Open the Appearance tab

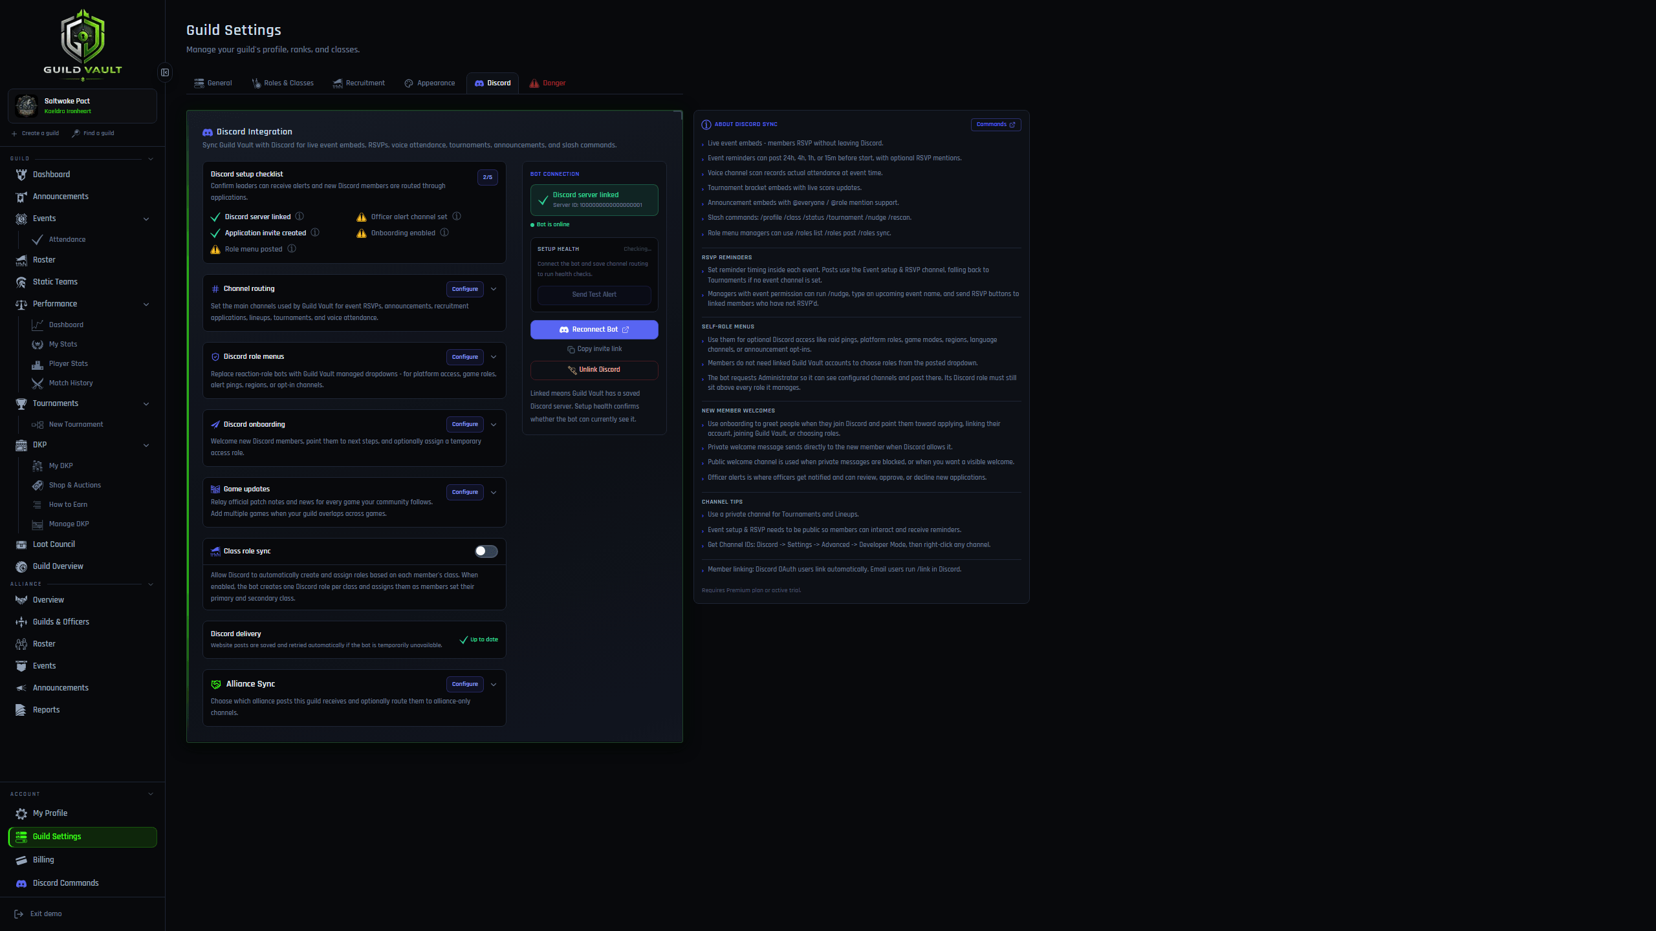coord(430,83)
